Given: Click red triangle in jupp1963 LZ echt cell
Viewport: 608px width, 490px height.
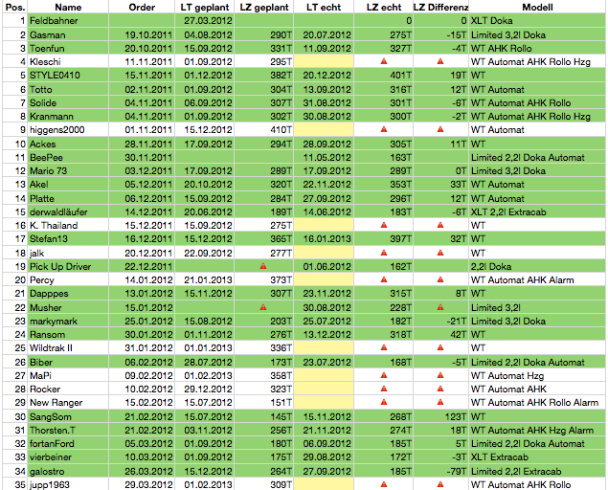Looking at the screenshot, I should (384, 484).
